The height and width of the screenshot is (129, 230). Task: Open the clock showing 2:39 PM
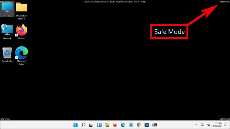218,125
